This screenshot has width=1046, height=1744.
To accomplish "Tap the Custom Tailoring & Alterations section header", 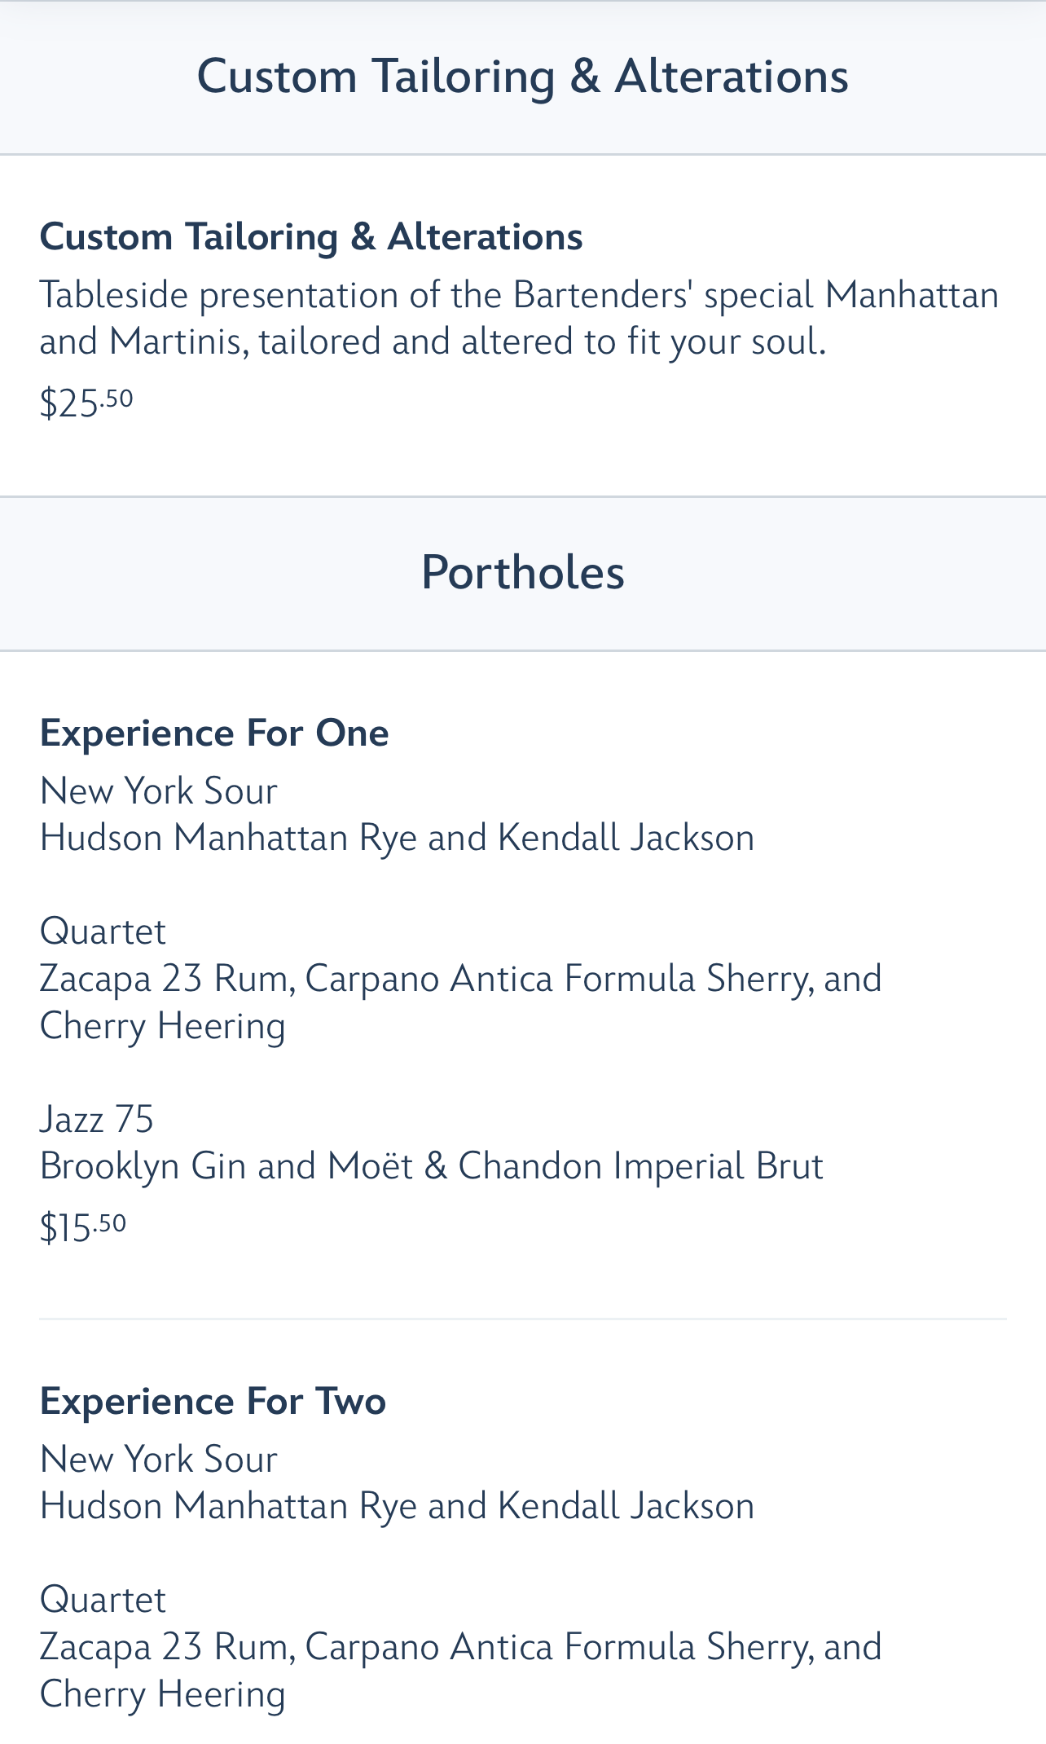I will click(x=523, y=77).
